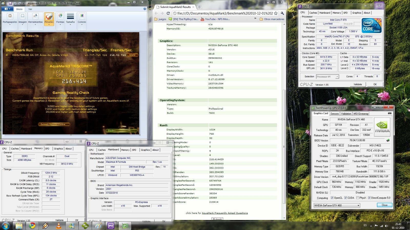Open VLC media player from taskbar
Image resolution: width=410 pixels, height=230 pixels.
pos(59,226)
